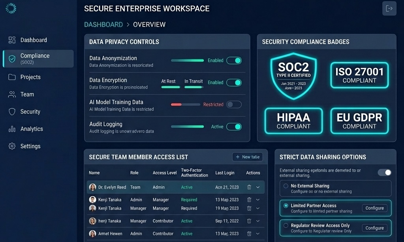
Task: Select Regulator Review Access Only radio button
Action: tap(286, 225)
